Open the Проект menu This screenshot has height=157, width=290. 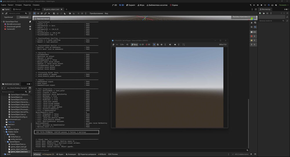[x=10, y=5]
